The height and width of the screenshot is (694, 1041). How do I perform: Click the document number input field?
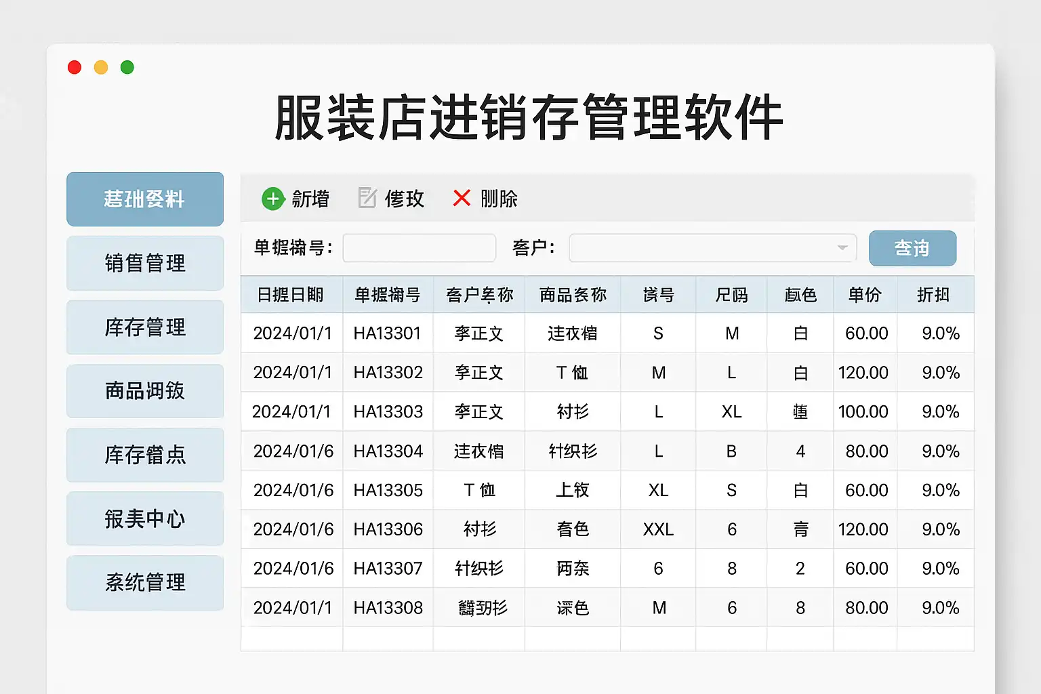419,248
